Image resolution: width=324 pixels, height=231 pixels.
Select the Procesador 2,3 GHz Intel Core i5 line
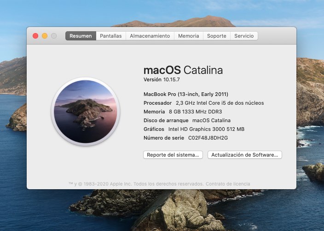click(x=203, y=103)
